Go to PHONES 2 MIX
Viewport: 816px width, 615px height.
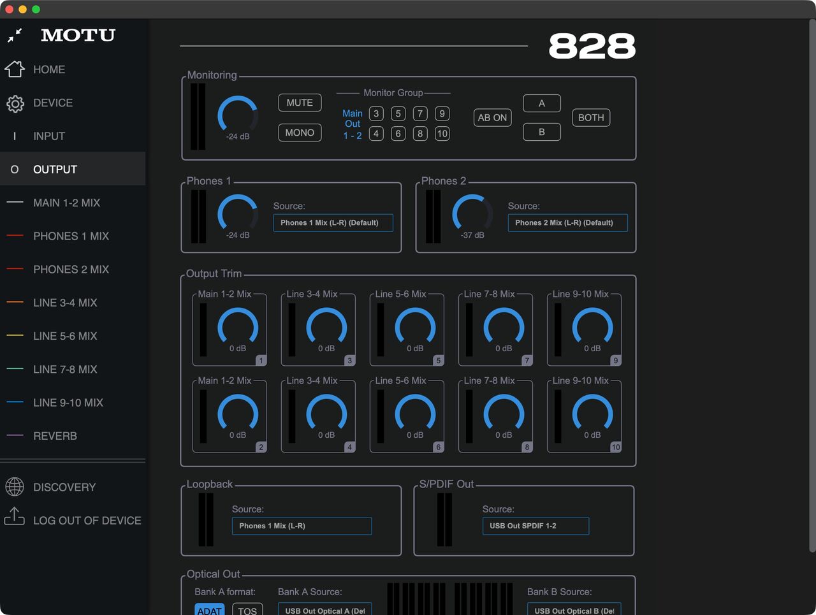point(73,269)
